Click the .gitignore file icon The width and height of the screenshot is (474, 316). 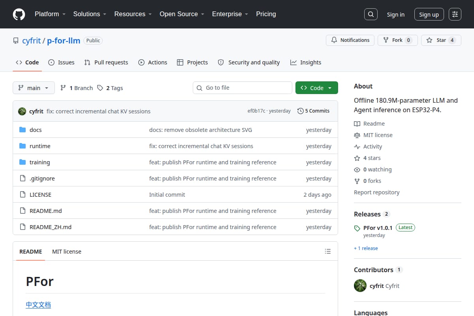pyautogui.click(x=23, y=179)
